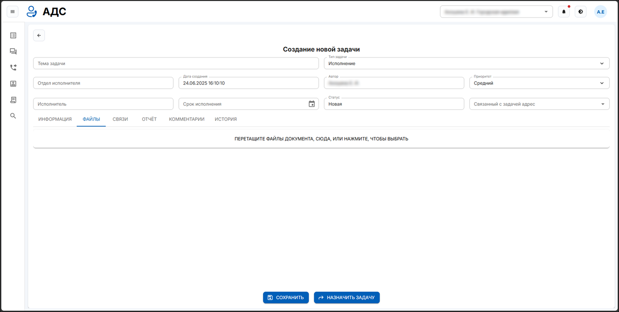Click the Сохранить button
Image resolution: width=619 pixels, height=312 pixels.
pos(286,298)
